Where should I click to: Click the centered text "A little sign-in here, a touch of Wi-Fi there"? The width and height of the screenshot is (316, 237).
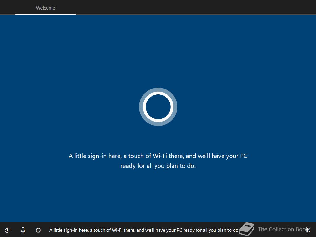[x=126, y=156]
